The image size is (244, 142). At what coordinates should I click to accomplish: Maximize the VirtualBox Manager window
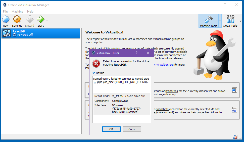(225, 5)
